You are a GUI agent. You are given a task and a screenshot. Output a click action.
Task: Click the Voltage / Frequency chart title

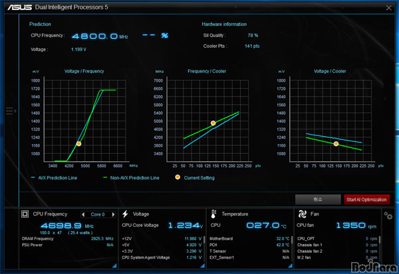pos(84,71)
